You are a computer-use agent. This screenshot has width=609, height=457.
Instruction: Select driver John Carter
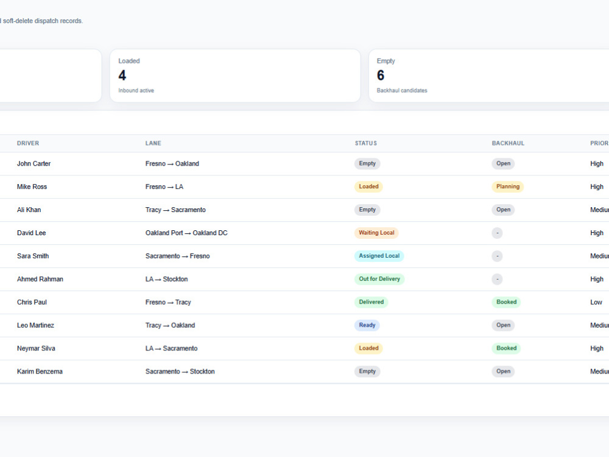pyautogui.click(x=33, y=163)
